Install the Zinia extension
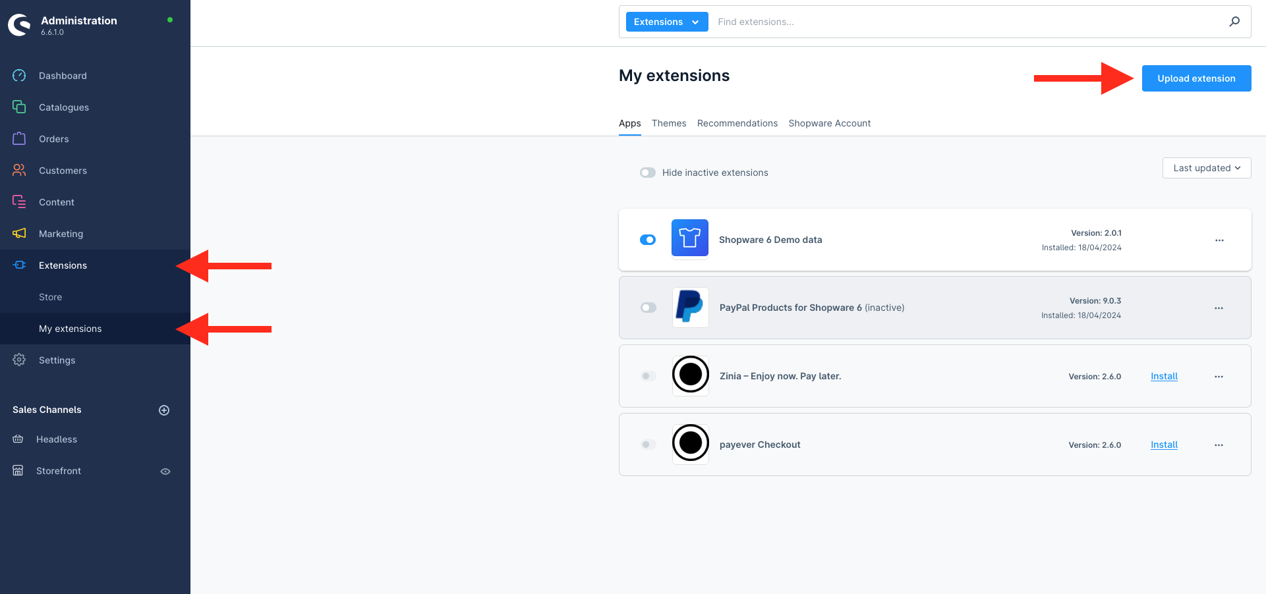 pyautogui.click(x=1164, y=376)
